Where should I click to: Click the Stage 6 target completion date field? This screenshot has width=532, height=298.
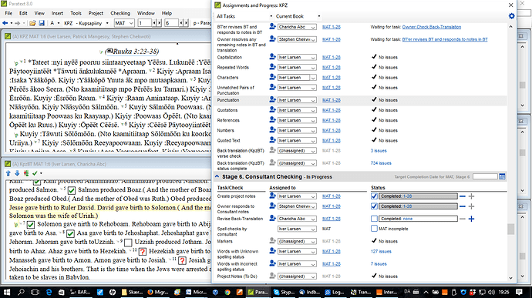click(x=485, y=176)
